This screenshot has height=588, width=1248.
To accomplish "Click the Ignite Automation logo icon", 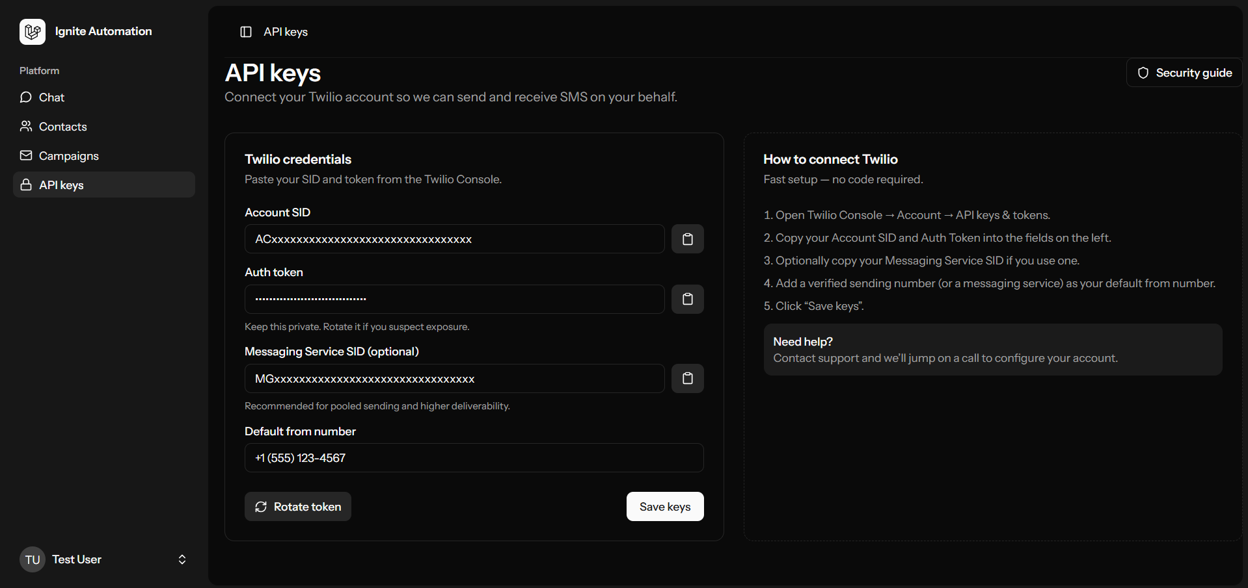I will click(x=33, y=32).
